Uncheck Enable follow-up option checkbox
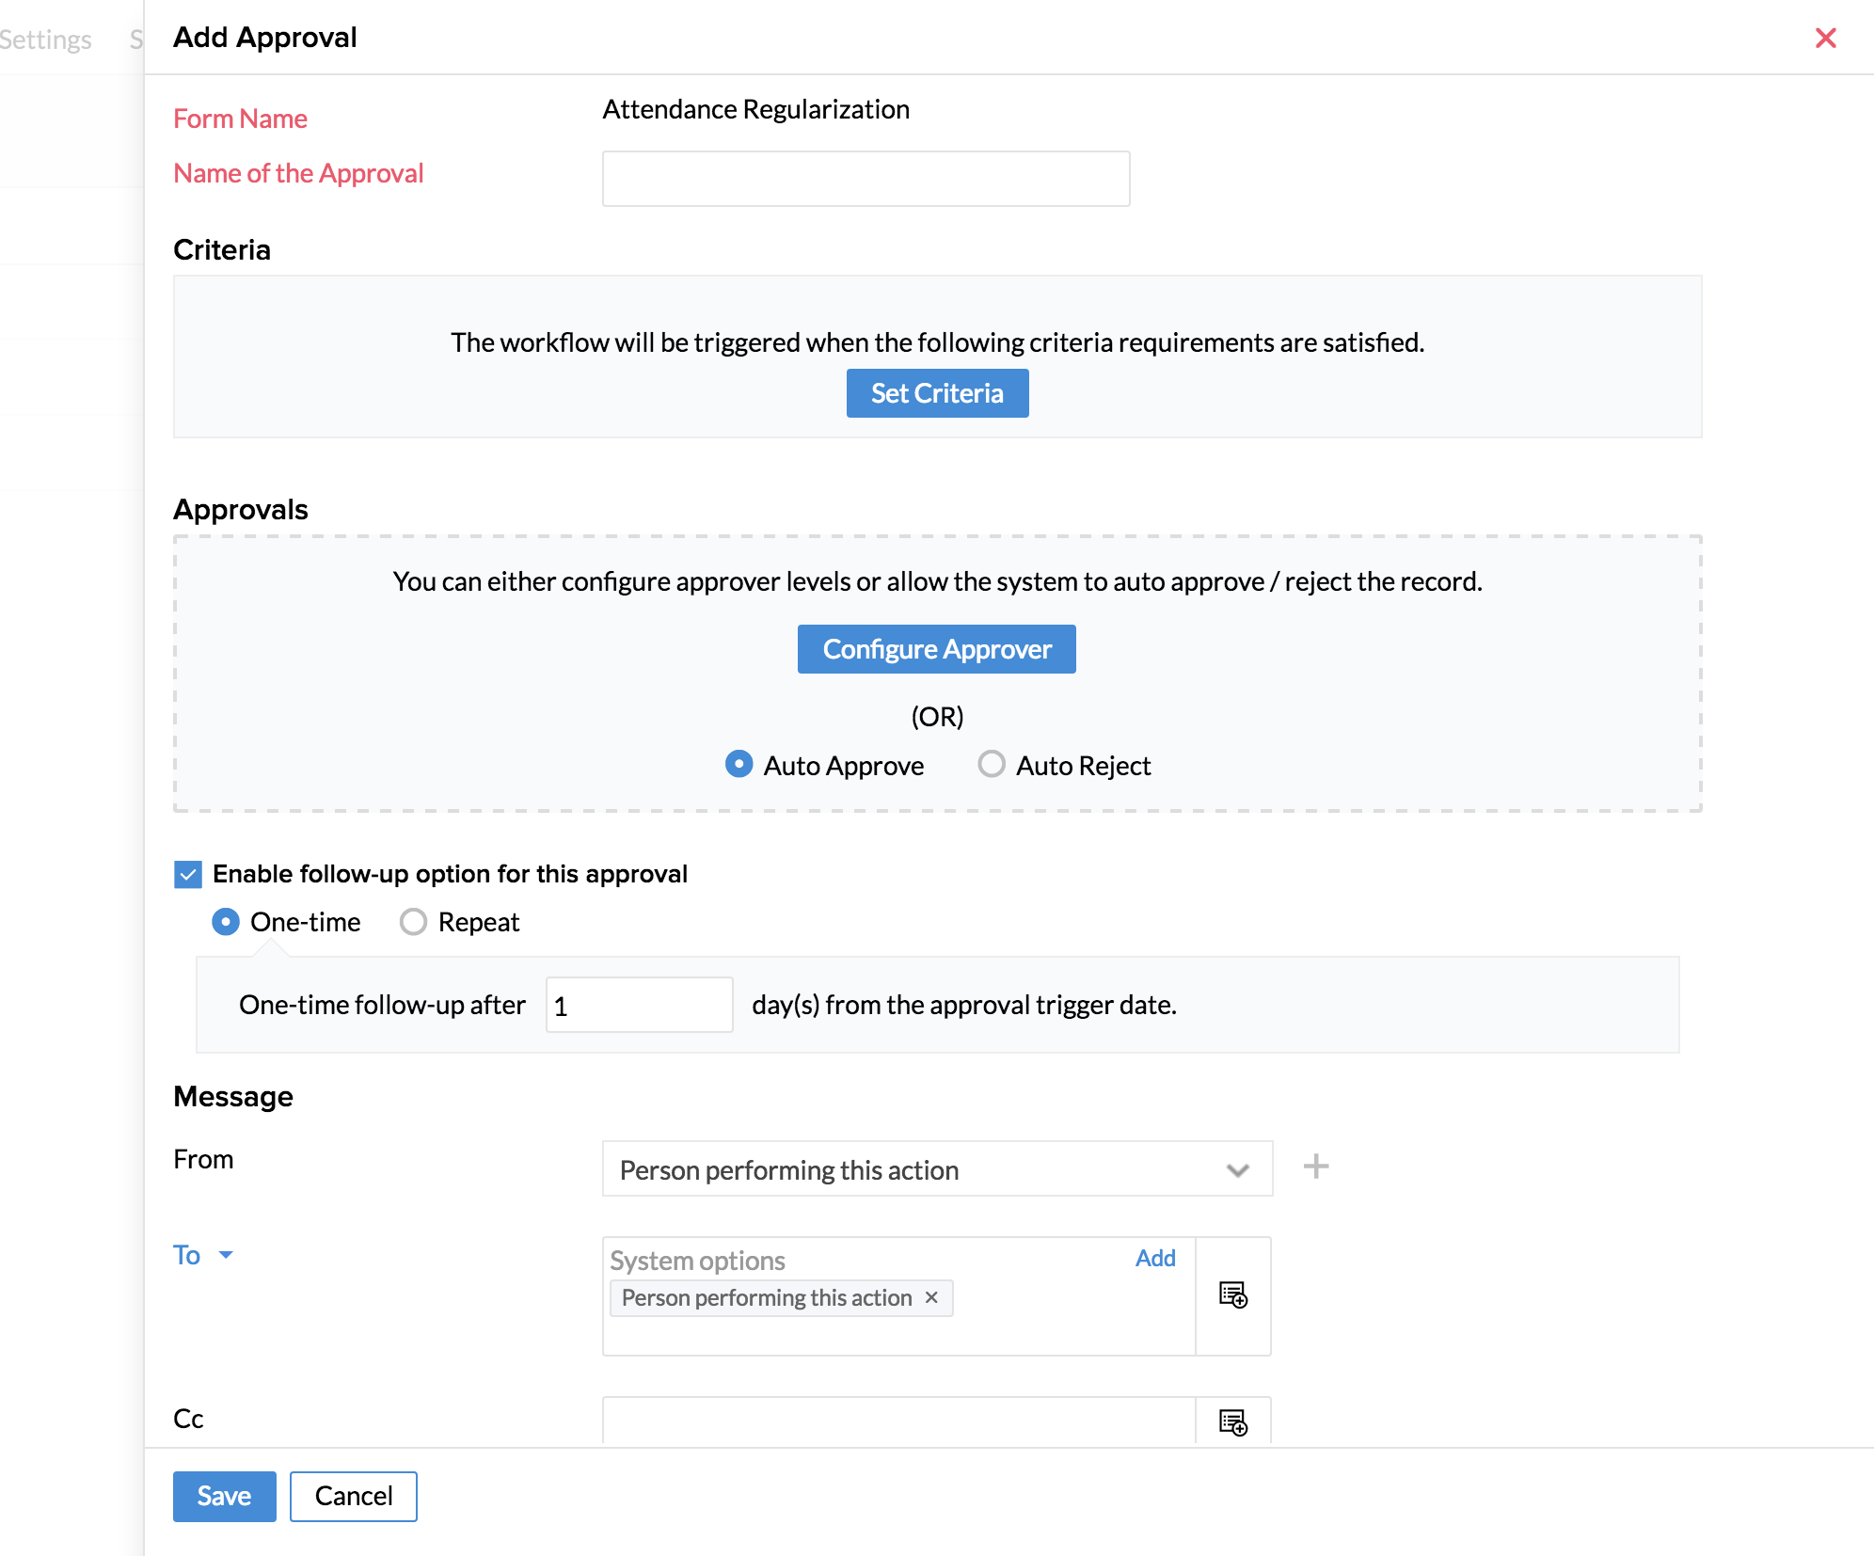 [x=188, y=874]
